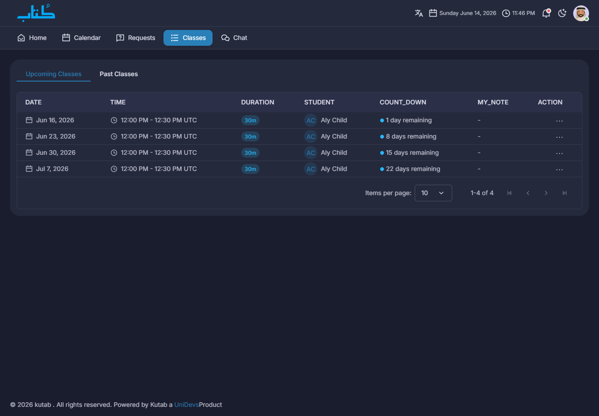Click the time cell in the Jun 16 row
The image size is (599, 416).
click(154, 120)
